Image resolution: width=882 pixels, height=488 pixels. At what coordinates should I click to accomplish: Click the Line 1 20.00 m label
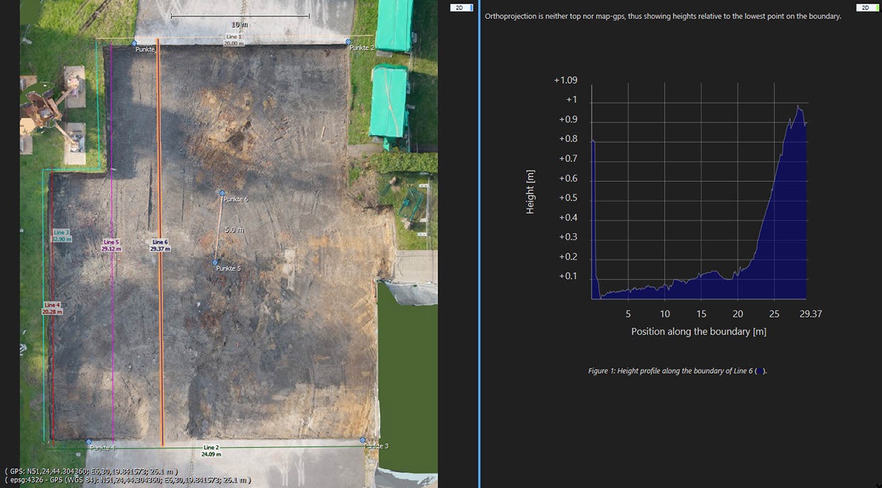click(234, 40)
